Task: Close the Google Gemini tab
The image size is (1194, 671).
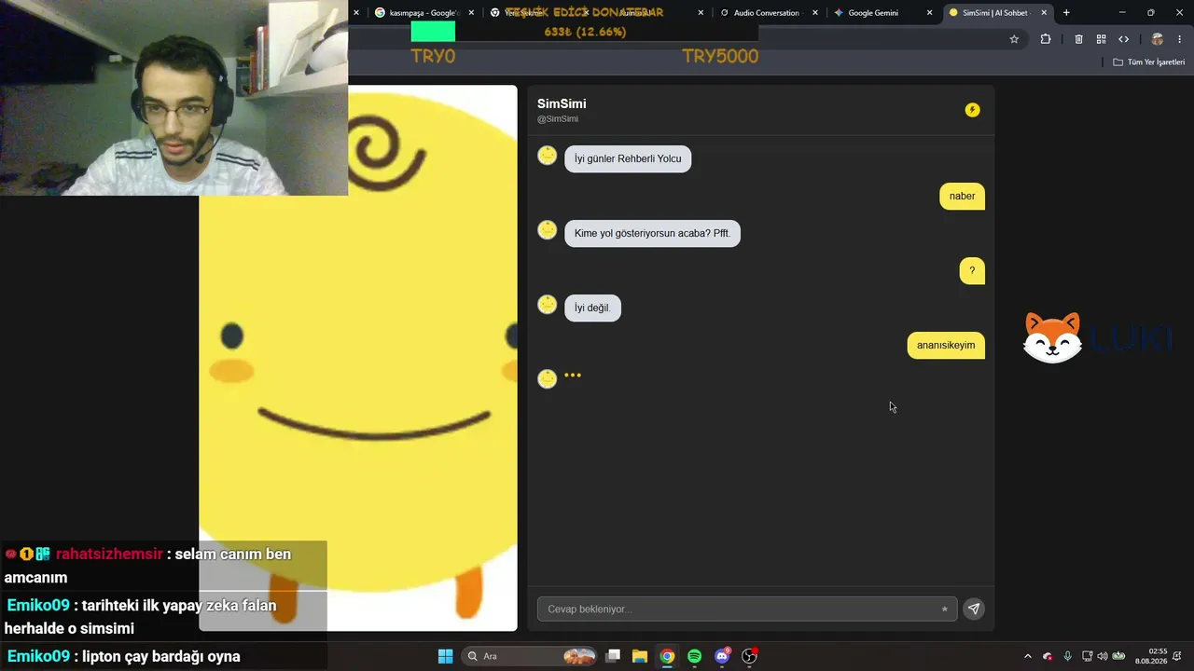Action: coord(929,13)
